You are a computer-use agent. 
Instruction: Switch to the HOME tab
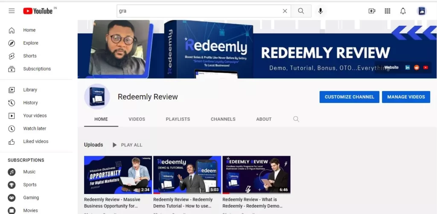click(x=101, y=119)
